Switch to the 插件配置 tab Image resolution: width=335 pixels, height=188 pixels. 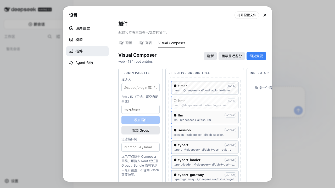pyautogui.click(x=125, y=43)
